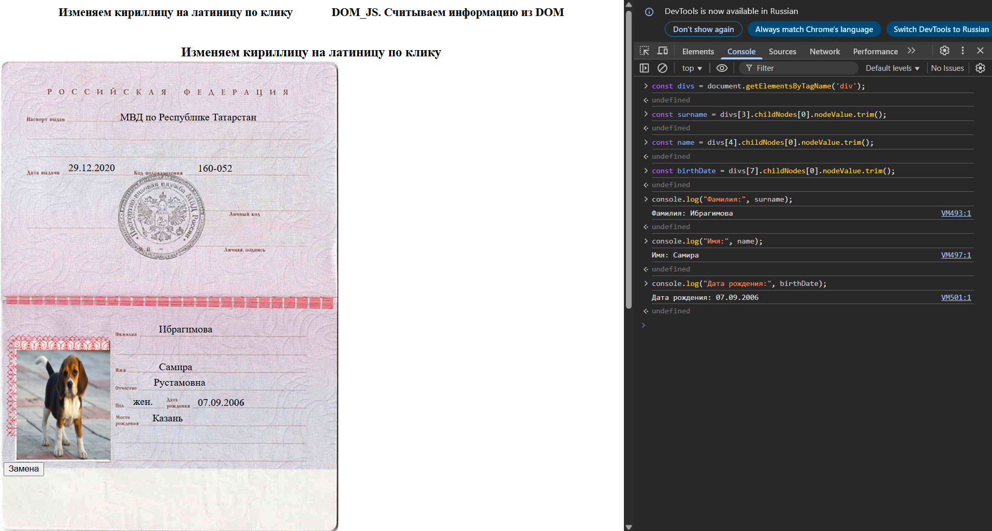Close the DevTools panel

tap(980, 51)
